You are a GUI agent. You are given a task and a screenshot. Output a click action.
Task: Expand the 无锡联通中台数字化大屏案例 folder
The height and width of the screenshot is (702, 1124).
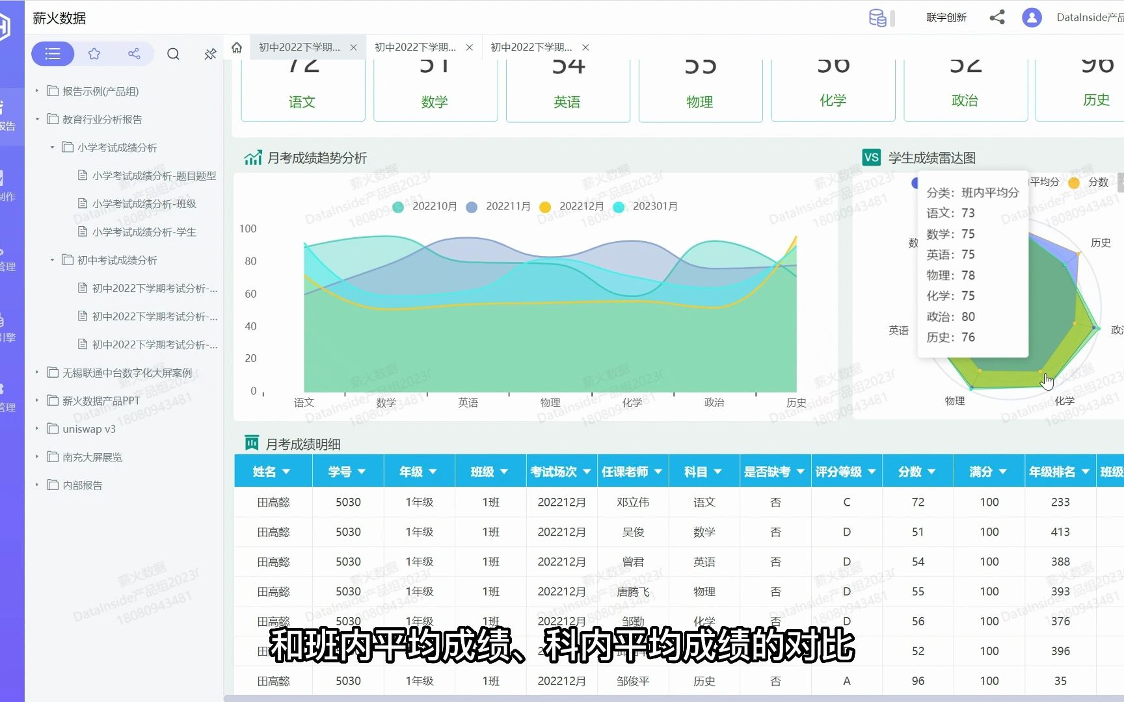(x=37, y=372)
